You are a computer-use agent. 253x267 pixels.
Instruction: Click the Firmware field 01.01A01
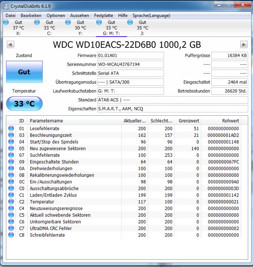point(131,55)
